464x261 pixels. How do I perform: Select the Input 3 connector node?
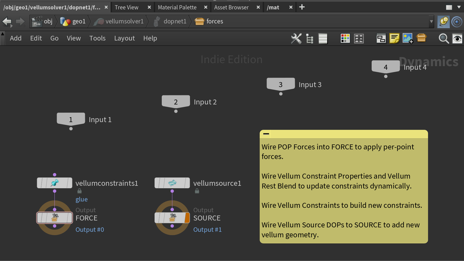tap(281, 84)
